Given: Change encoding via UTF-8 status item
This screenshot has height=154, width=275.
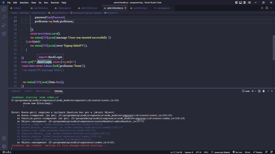Looking at the screenshot, I should tap(199, 152).
